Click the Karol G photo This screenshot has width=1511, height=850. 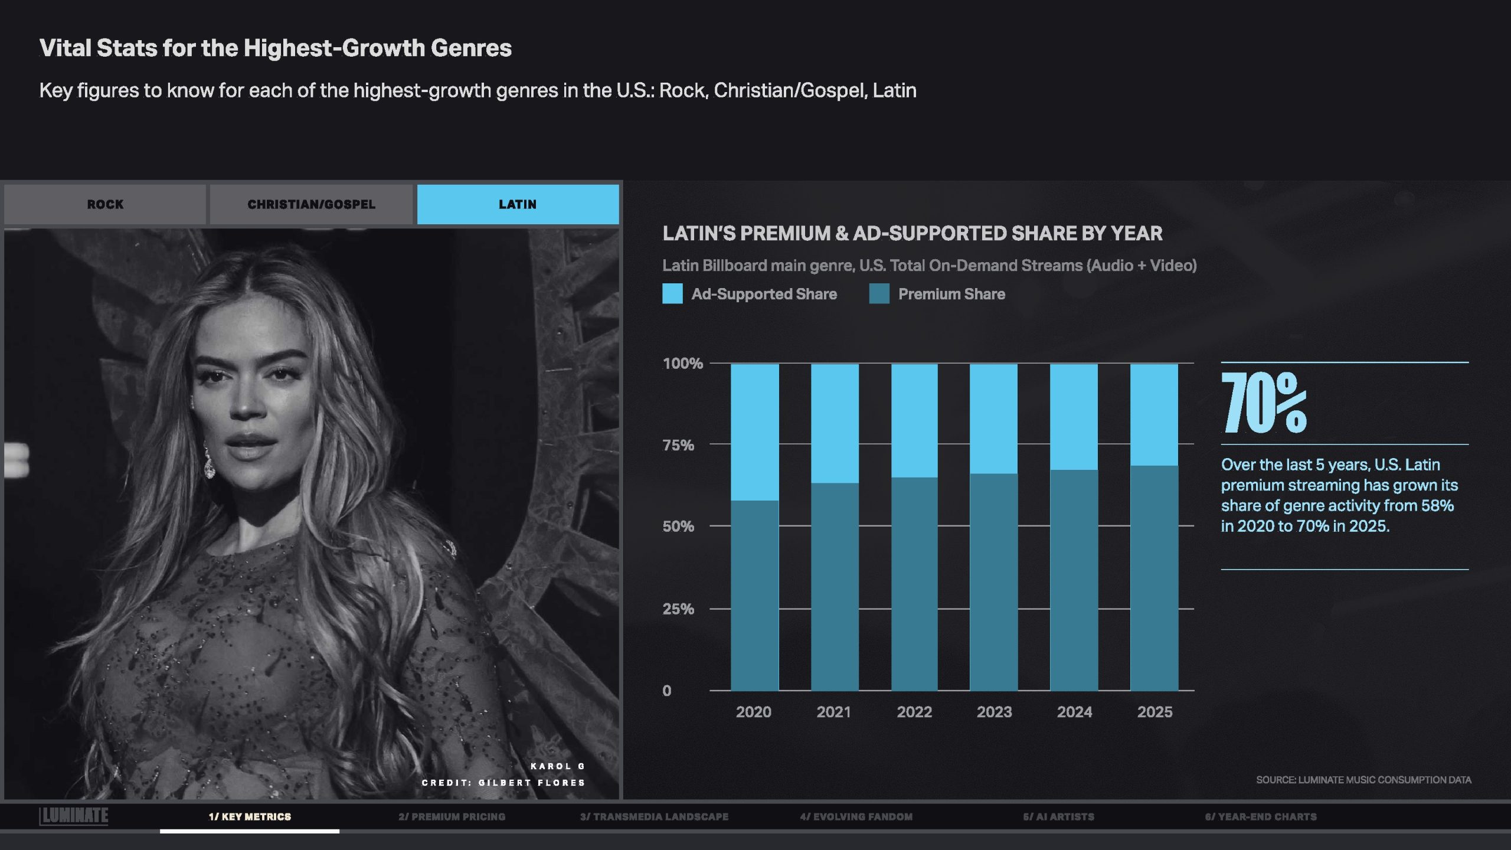[311, 514]
